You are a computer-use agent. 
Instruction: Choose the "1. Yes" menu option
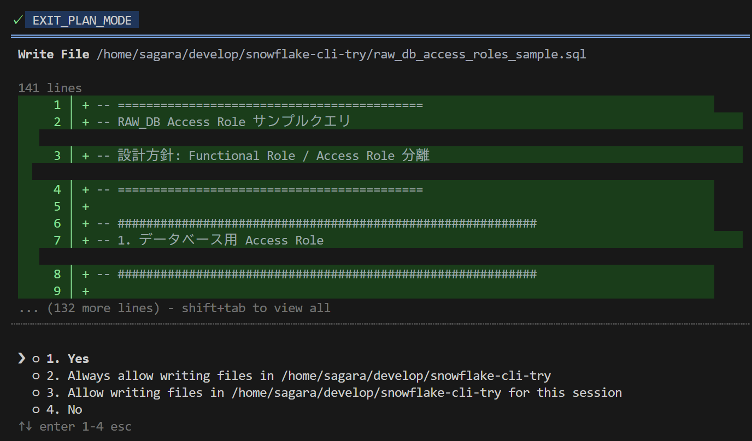pos(68,359)
